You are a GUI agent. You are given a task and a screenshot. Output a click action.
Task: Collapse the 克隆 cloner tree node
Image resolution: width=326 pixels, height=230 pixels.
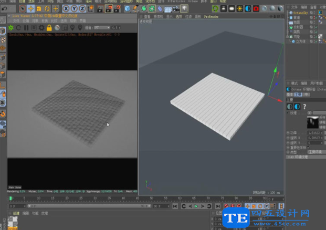(x=288, y=37)
